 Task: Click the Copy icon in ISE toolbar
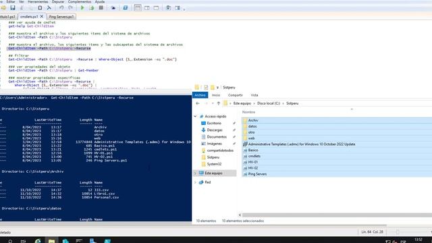click(30, 7)
